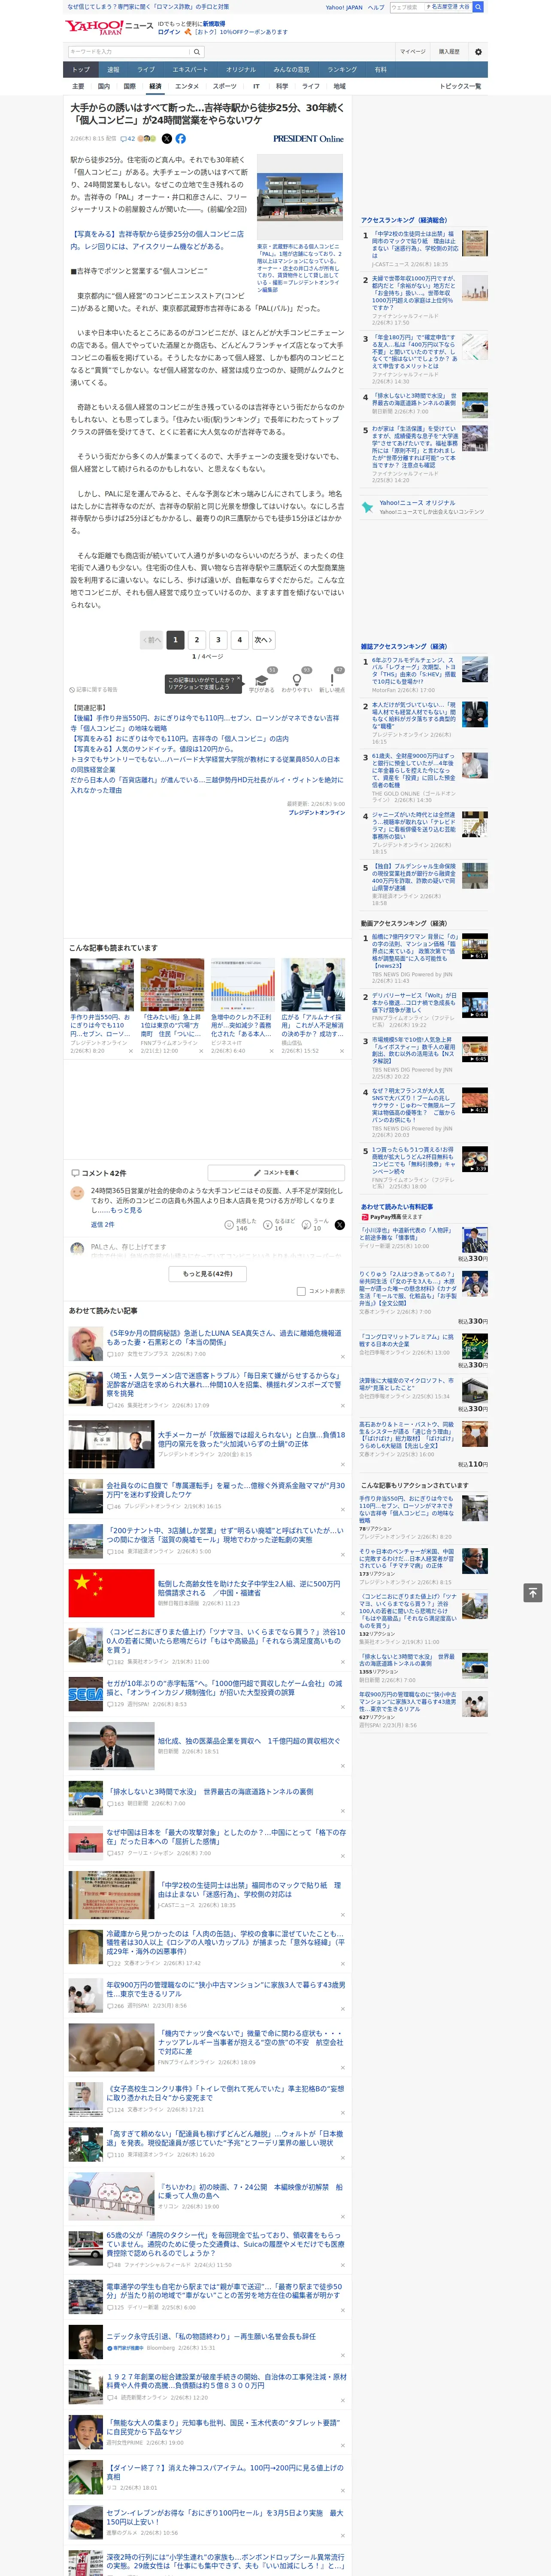
Task: Open the ランキング tab
Action: 342,70
